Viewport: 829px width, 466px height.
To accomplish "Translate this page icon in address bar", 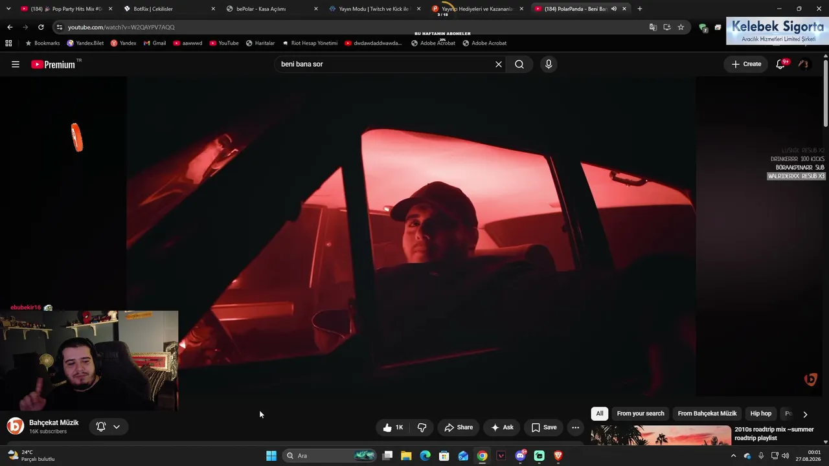I will (653, 27).
